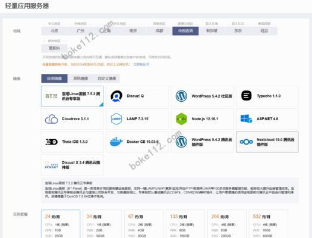Pick the Node.js 12.16.1 green icon
This screenshot has height=238, width=312.
point(181,119)
